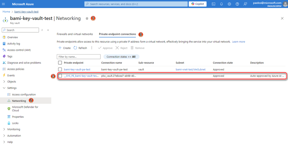288x165 pixels.
Task: Collapse the Settings section
Action: pos(4,88)
